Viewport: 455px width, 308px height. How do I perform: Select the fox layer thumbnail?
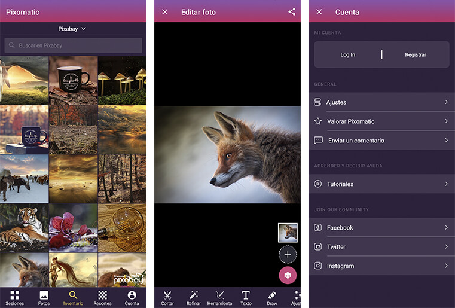point(288,233)
